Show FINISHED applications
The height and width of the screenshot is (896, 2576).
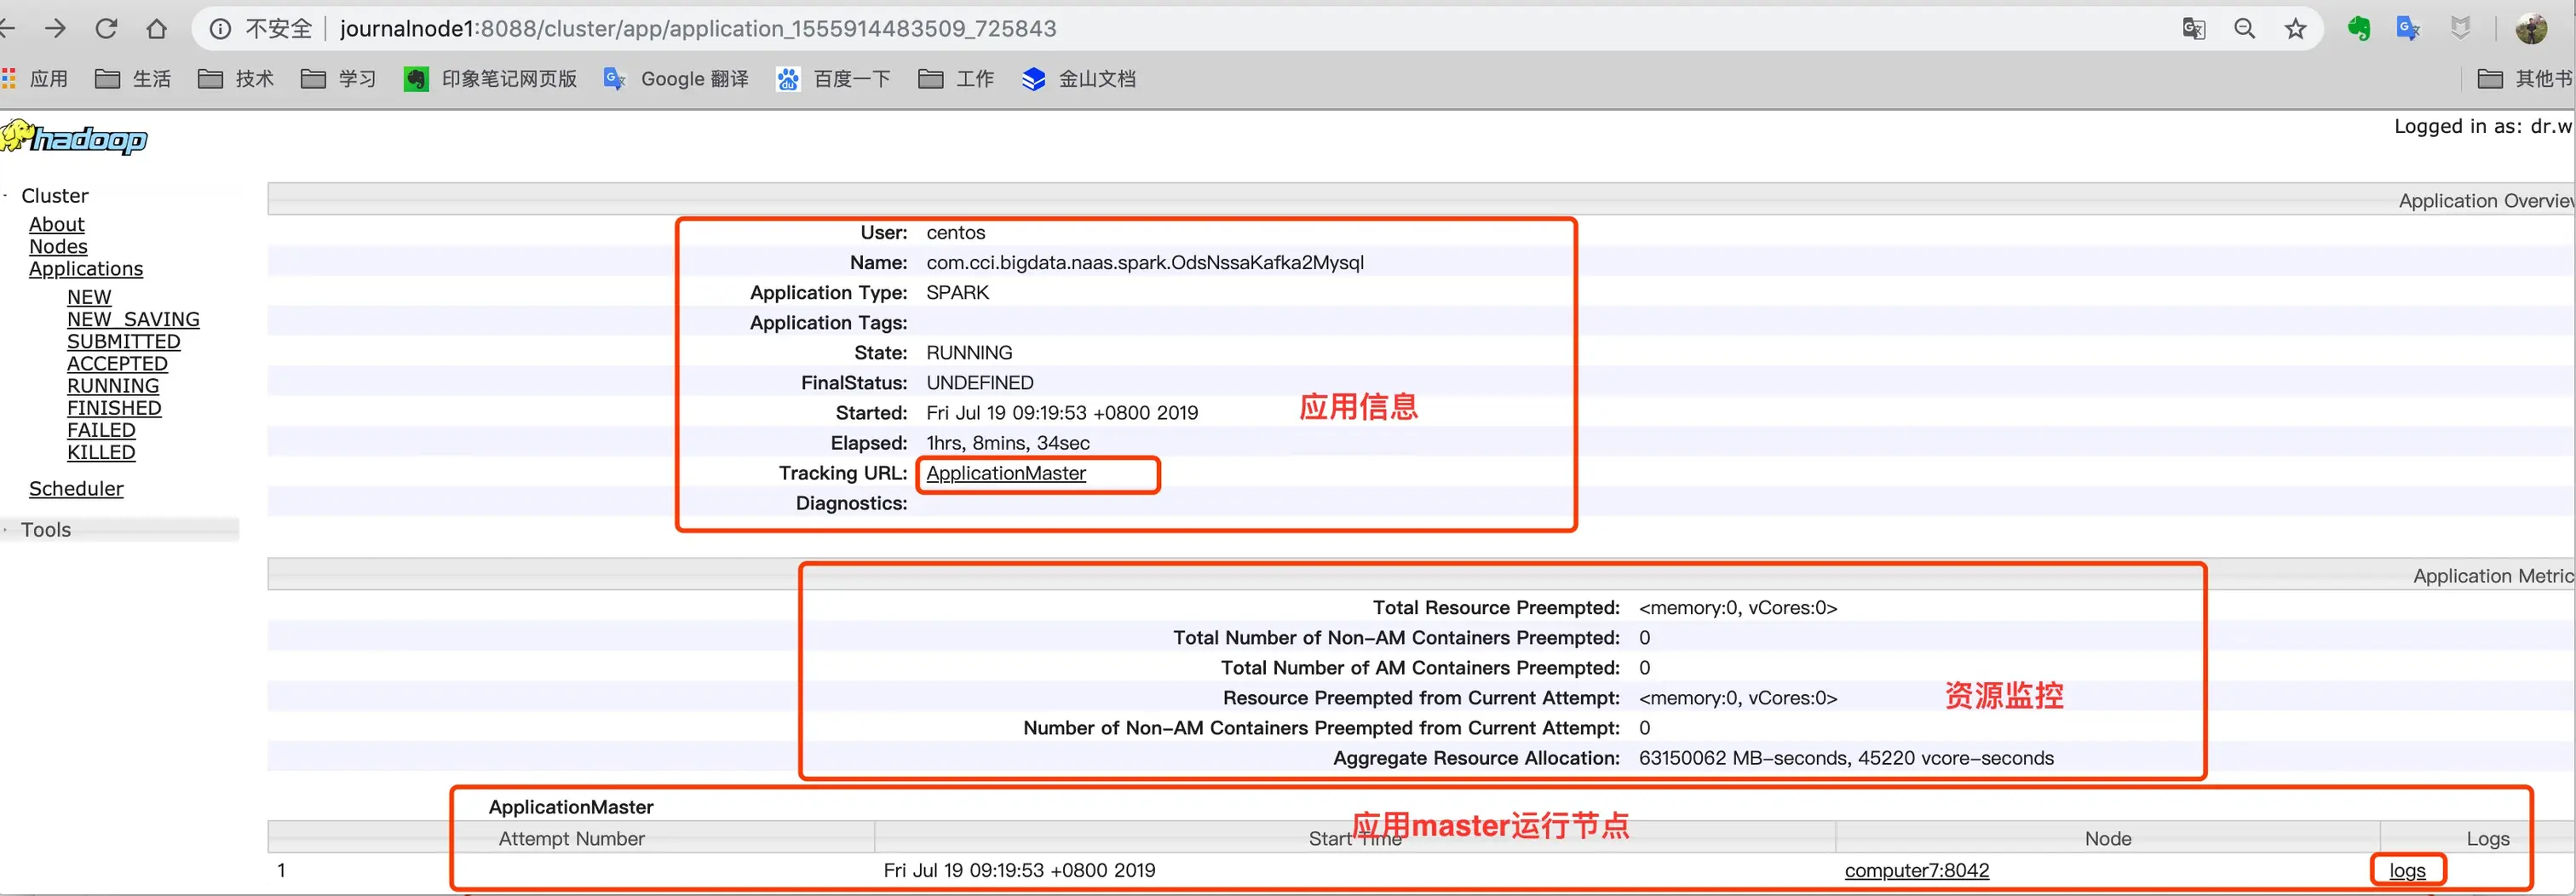coord(114,408)
